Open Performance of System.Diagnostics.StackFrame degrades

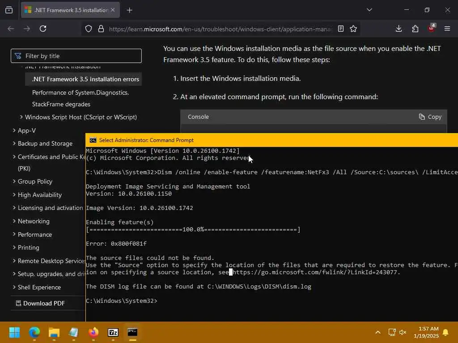[81, 98]
